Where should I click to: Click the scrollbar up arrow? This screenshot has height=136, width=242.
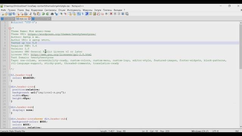click(x=240, y=23)
